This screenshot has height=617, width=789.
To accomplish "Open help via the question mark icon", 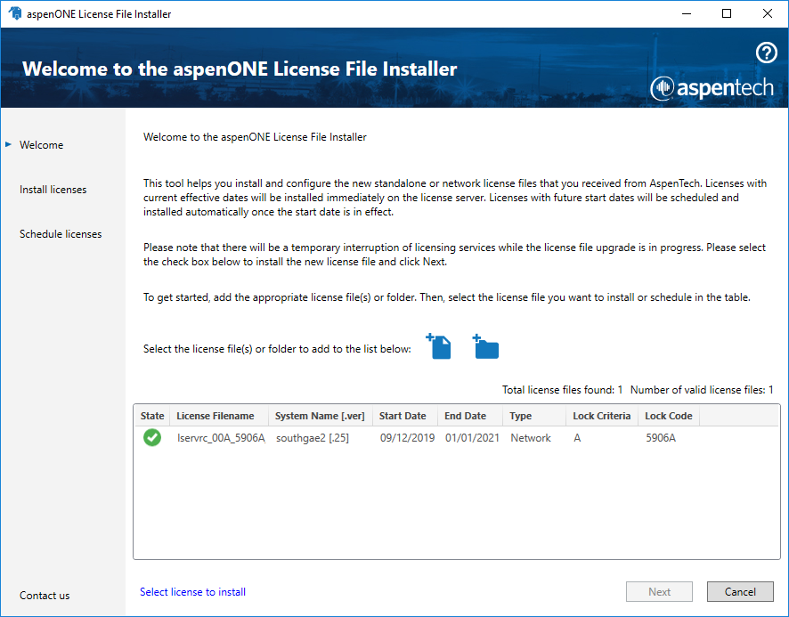I will [x=766, y=53].
